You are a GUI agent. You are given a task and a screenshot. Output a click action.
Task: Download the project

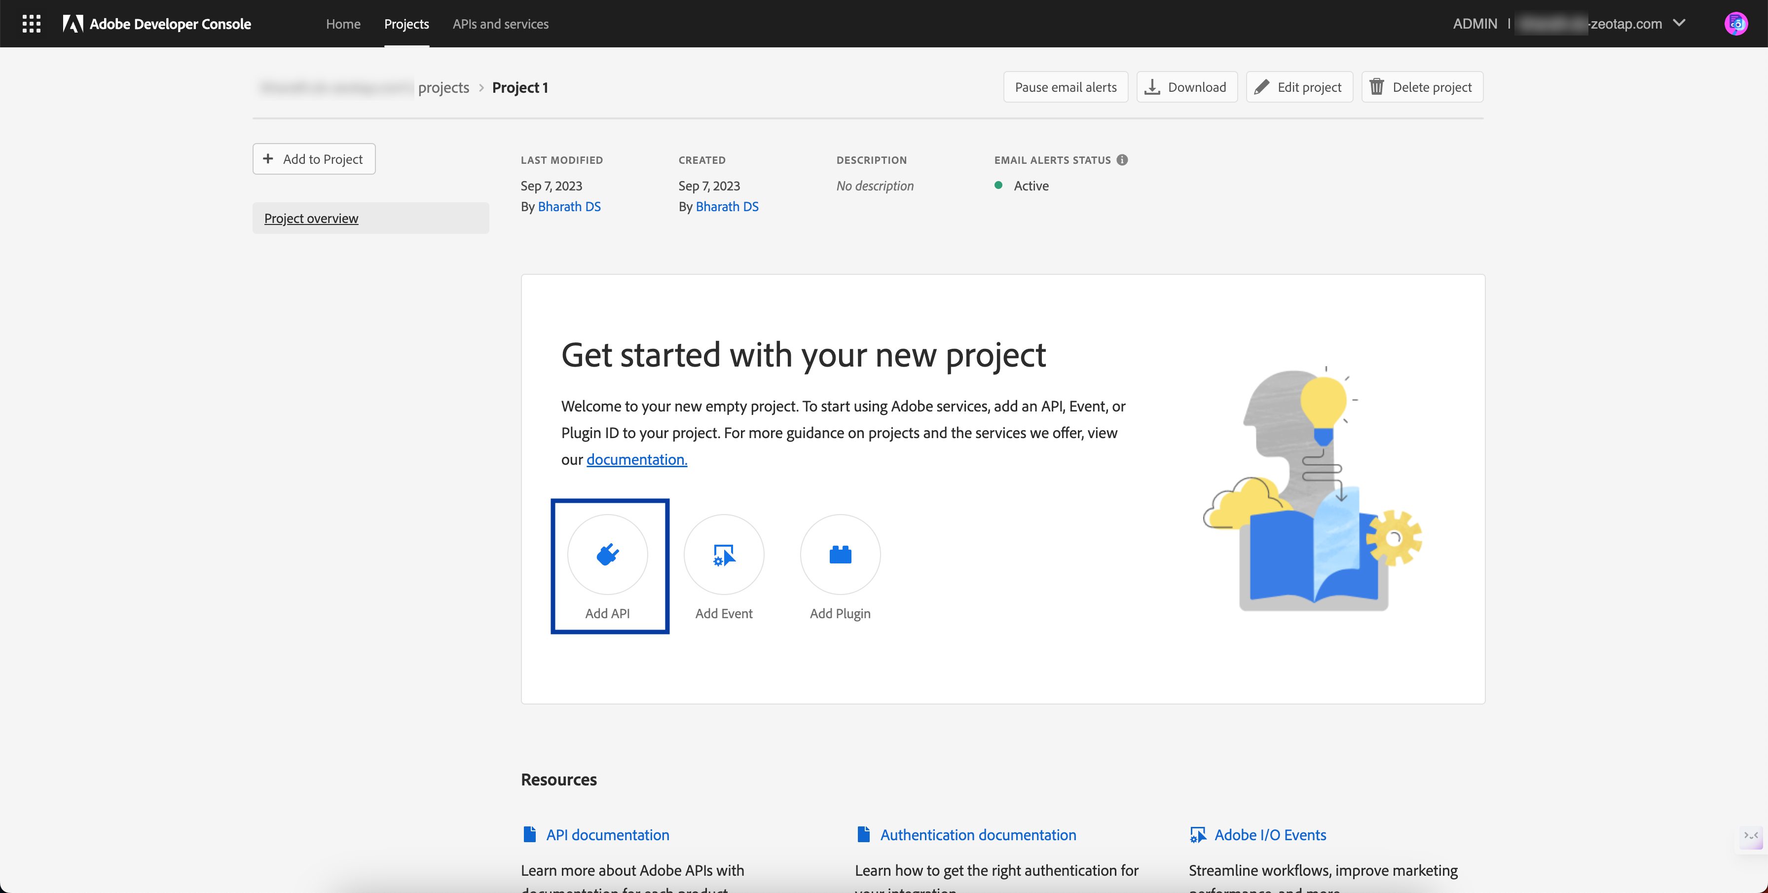coord(1187,87)
